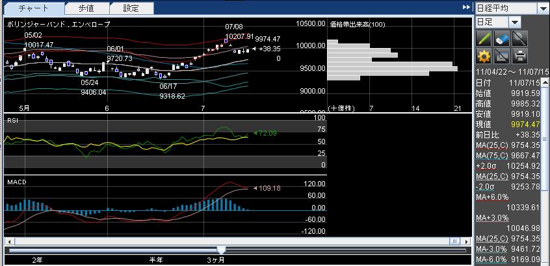Click the 半年 range label
Screen dimensions: 550x266
click(x=156, y=260)
